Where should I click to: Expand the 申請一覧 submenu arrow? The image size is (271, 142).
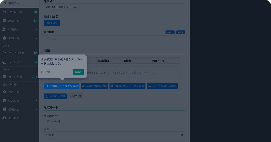click(x=36, y=38)
